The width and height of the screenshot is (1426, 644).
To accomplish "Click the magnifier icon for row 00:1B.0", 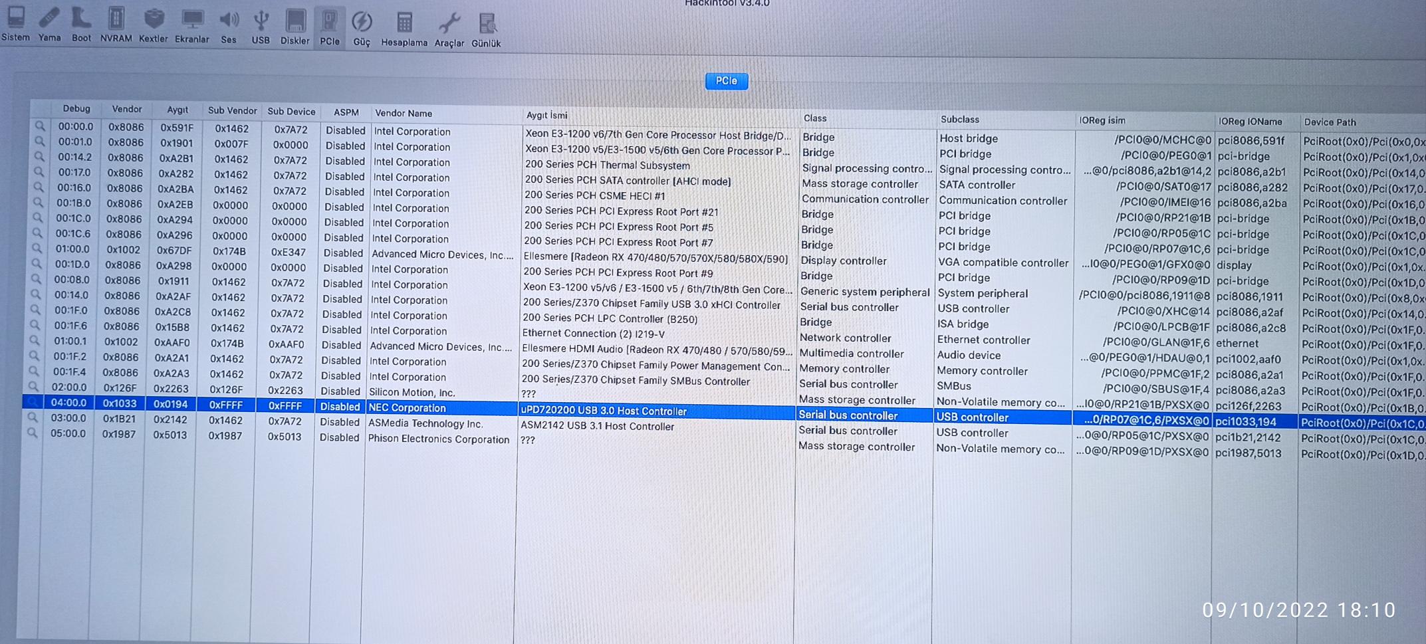I will pyautogui.click(x=38, y=202).
